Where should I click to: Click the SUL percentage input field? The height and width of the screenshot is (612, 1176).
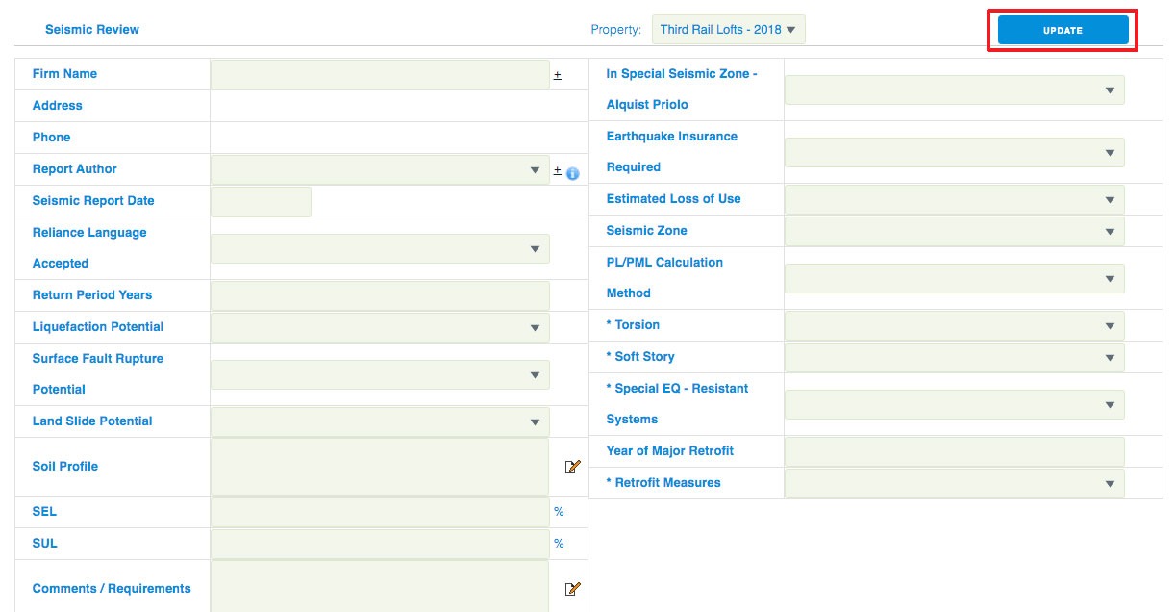tap(380, 544)
